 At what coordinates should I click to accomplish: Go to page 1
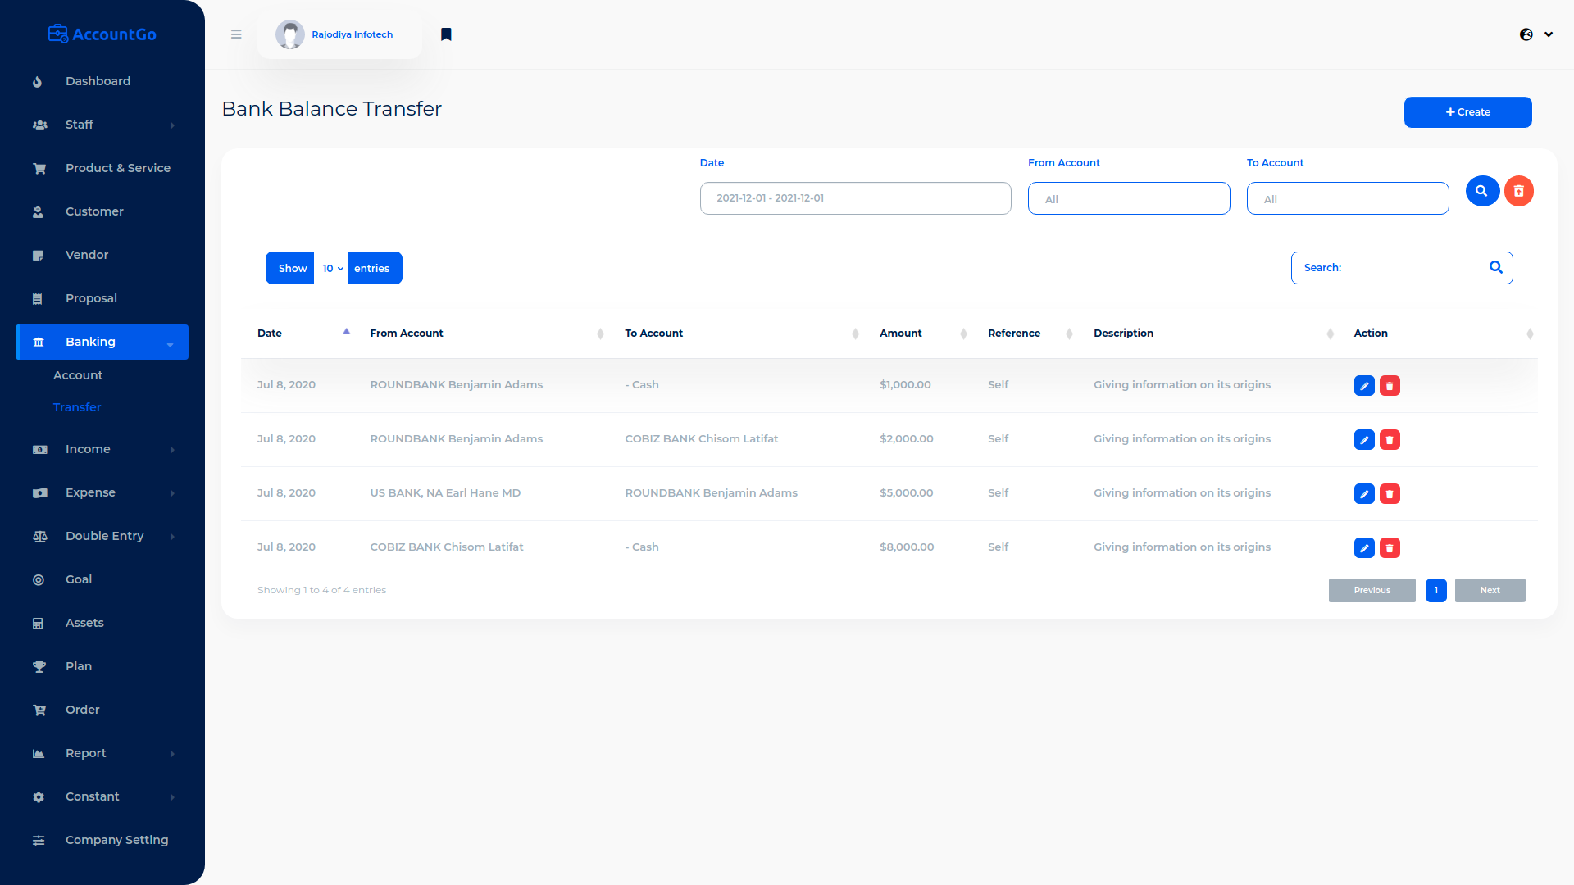(1435, 590)
